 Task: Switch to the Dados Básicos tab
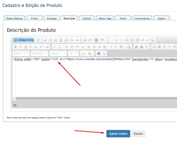click(15, 18)
